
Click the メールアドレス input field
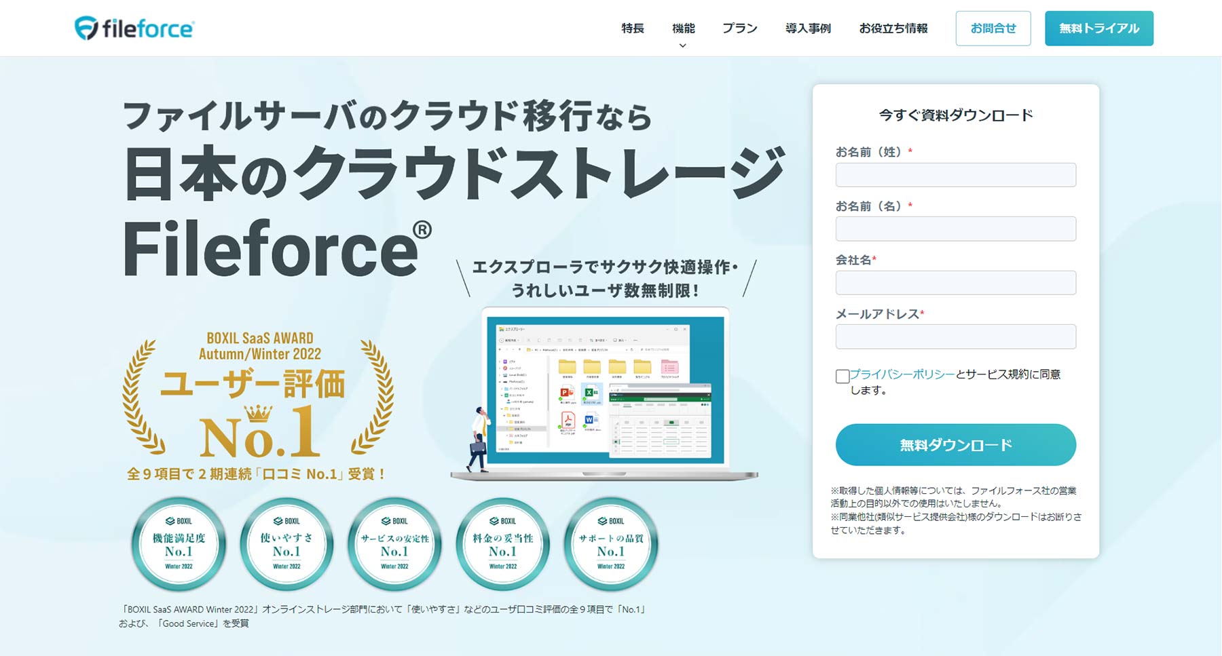pos(955,336)
